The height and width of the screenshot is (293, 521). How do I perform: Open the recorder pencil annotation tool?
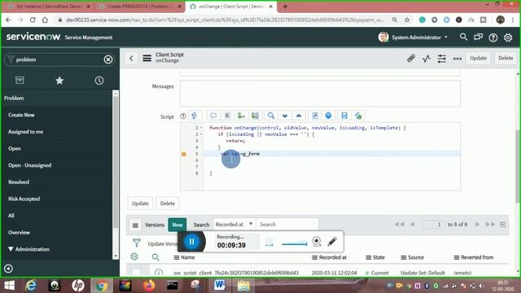332,242
